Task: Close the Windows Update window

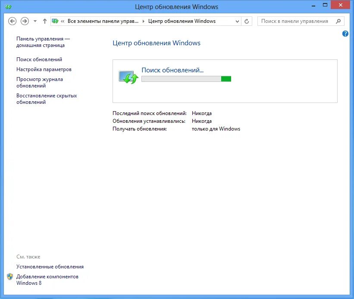Action: coord(341,5)
